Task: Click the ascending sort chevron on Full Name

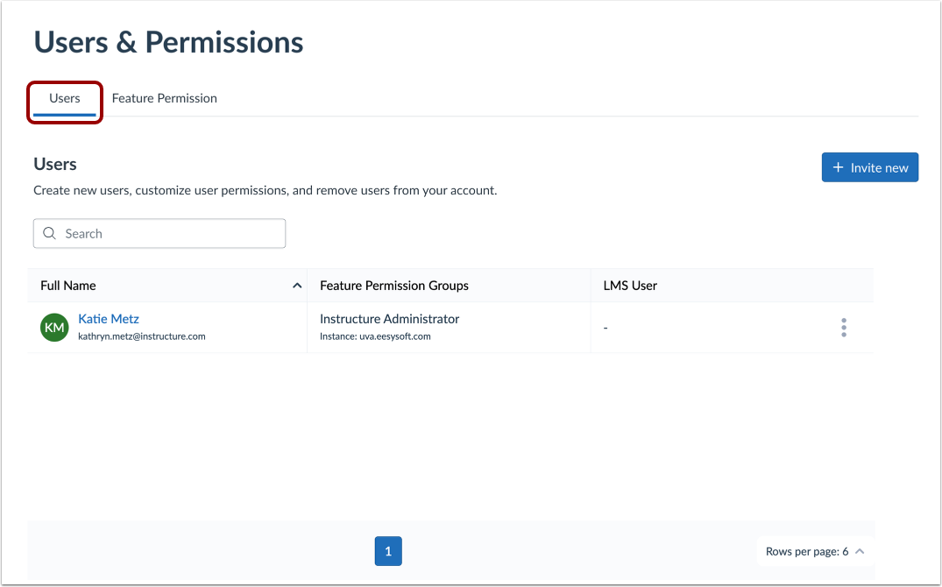Action: (296, 285)
